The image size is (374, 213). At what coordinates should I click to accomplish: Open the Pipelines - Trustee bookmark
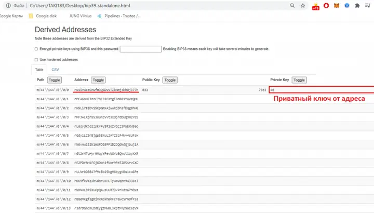tap(119, 16)
